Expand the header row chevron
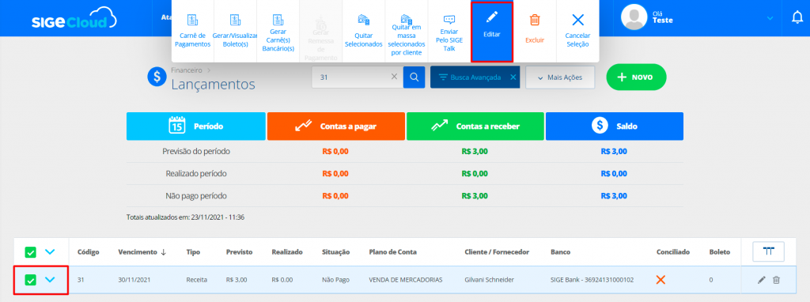This screenshot has height=302, width=810. point(50,252)
